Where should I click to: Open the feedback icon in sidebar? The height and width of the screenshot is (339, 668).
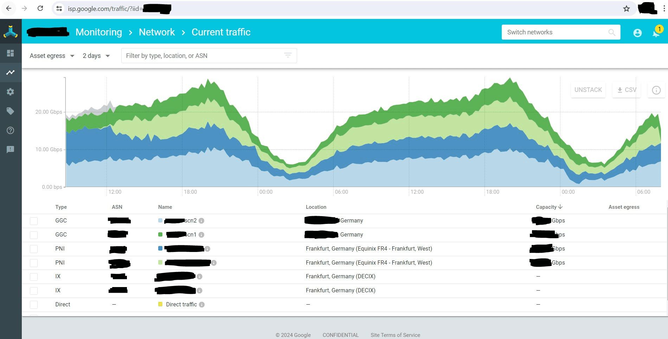coord(11,149)
